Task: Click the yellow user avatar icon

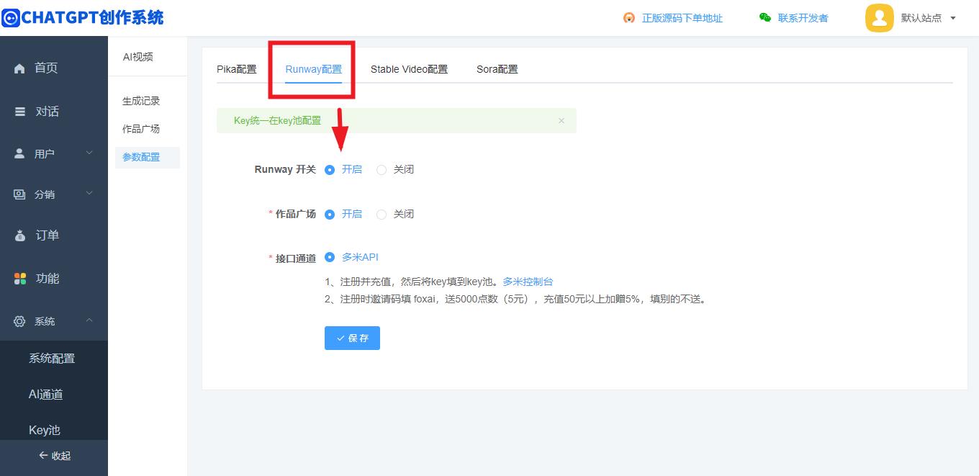Action: coord(879,18)
